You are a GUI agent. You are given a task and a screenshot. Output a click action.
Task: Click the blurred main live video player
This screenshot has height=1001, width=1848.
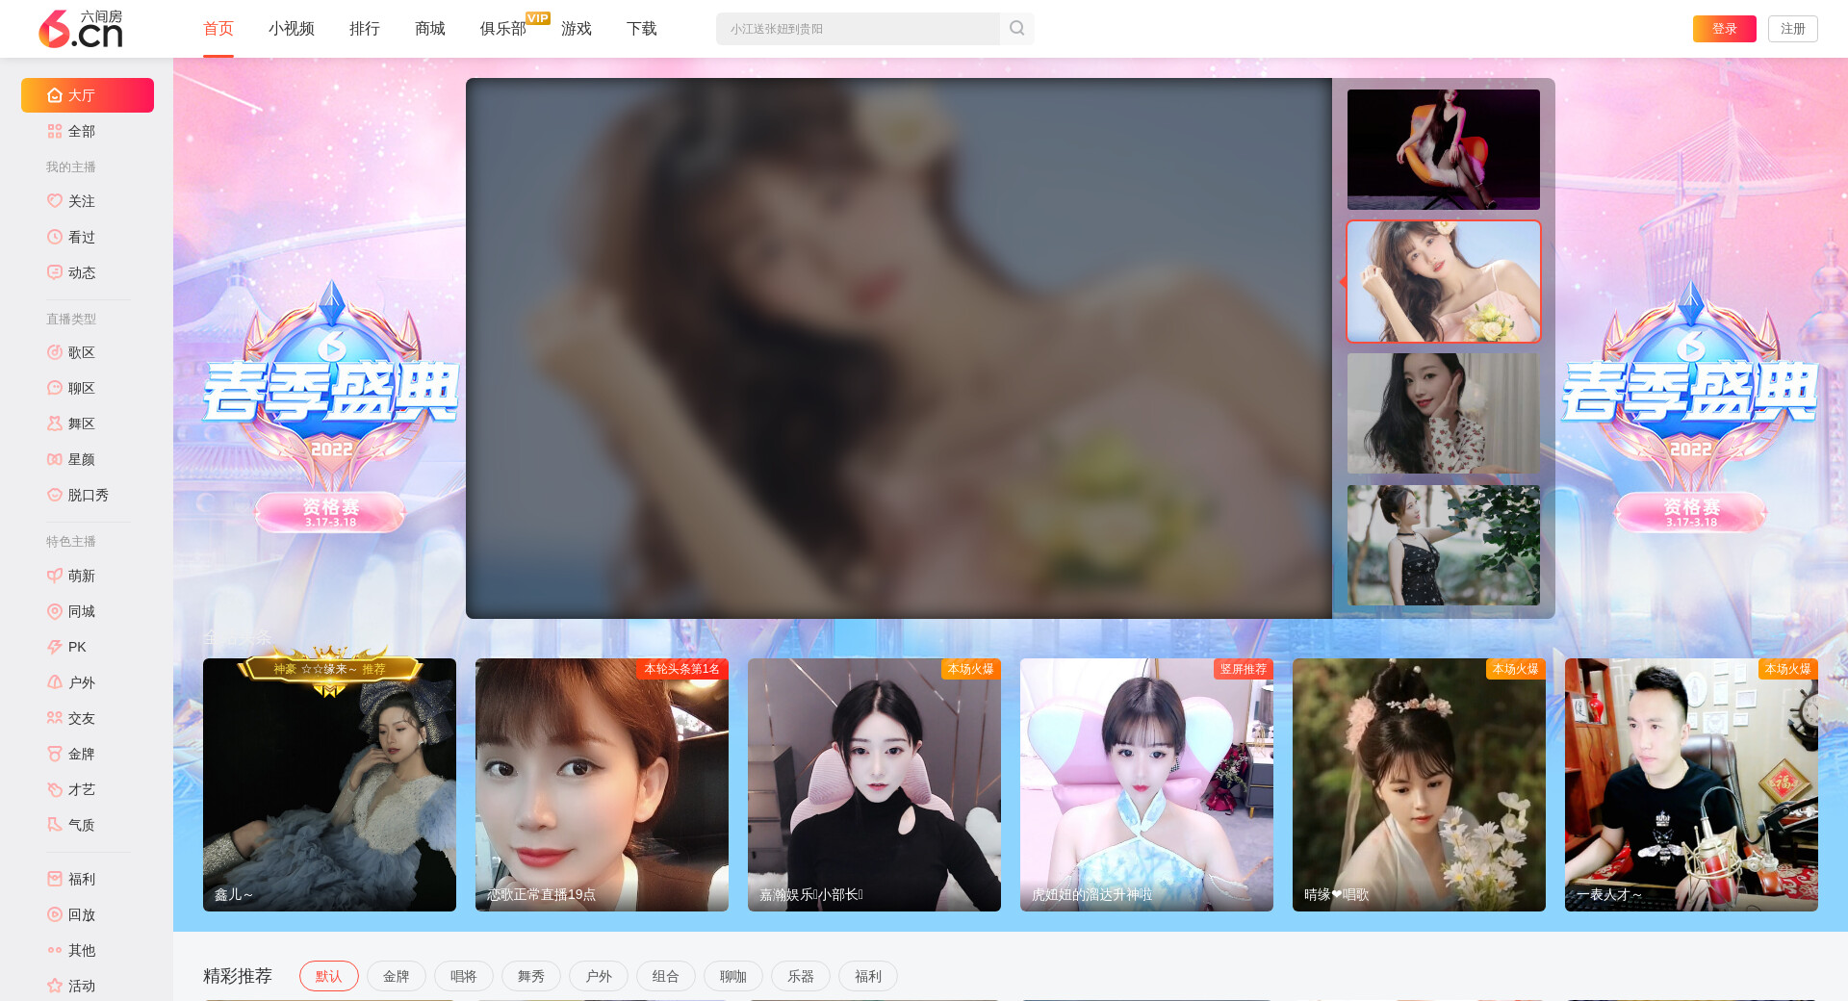coord(899,348)
